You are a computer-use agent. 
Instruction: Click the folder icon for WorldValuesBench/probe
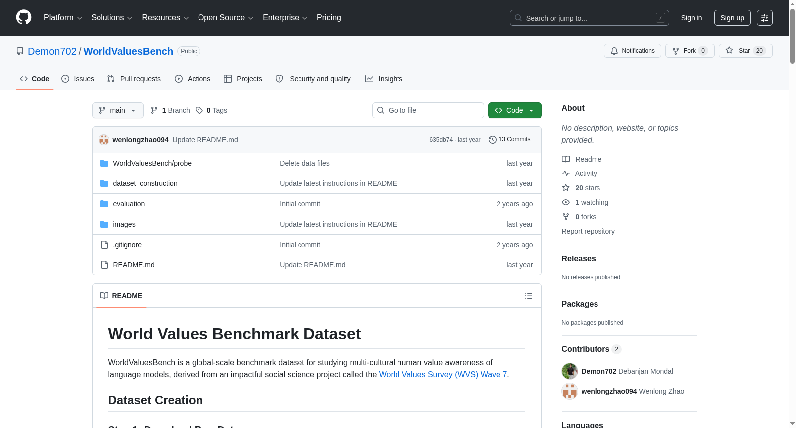click(104, 163)
